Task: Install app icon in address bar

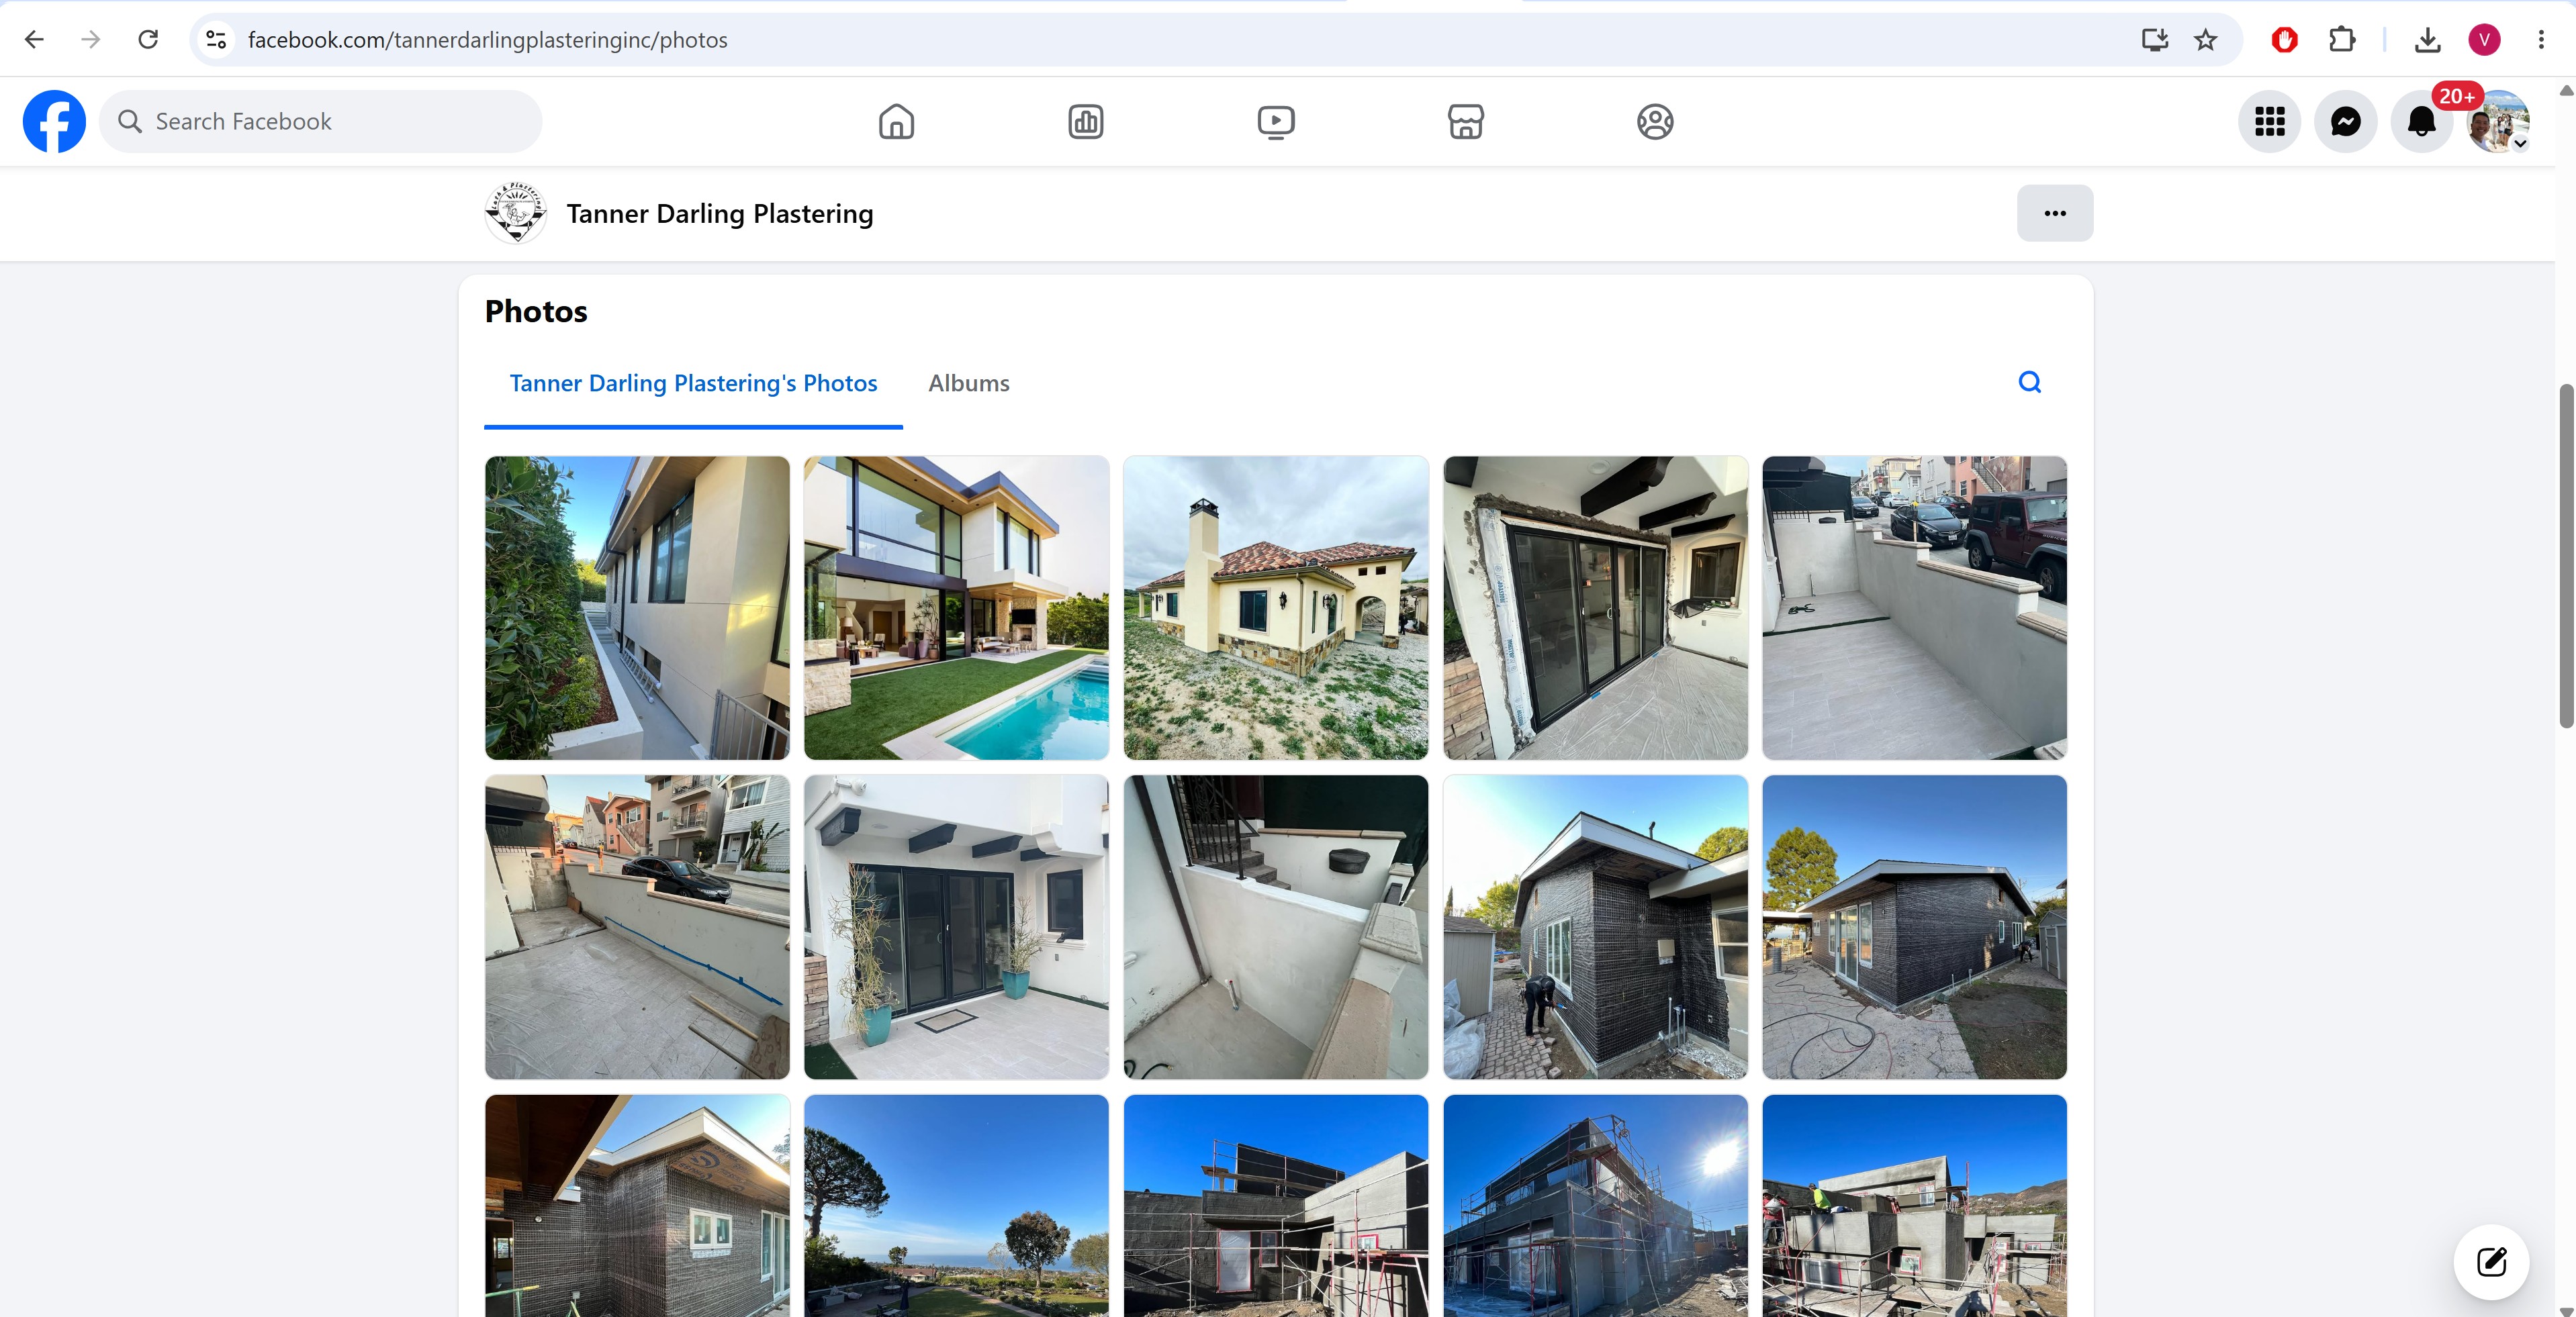Action: [2154, 40]
